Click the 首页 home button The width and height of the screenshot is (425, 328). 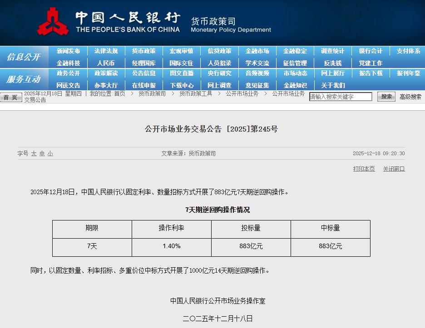point(11,97)
